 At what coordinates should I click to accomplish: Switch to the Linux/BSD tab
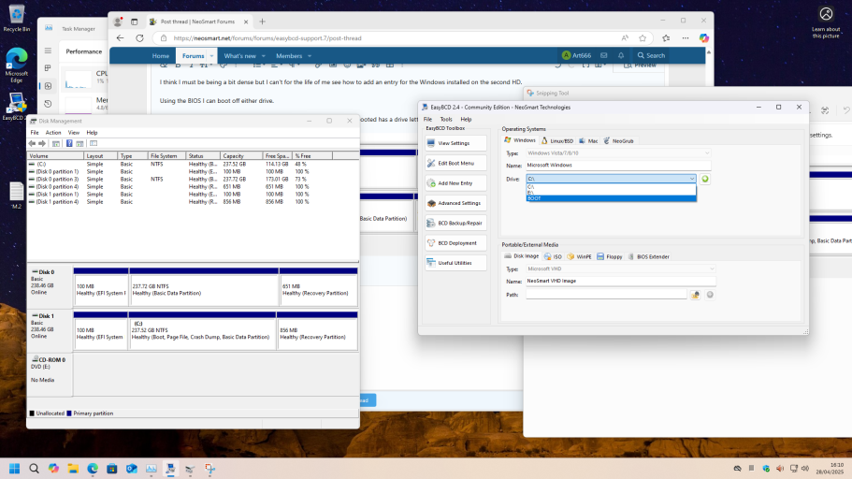coord(557,141)
